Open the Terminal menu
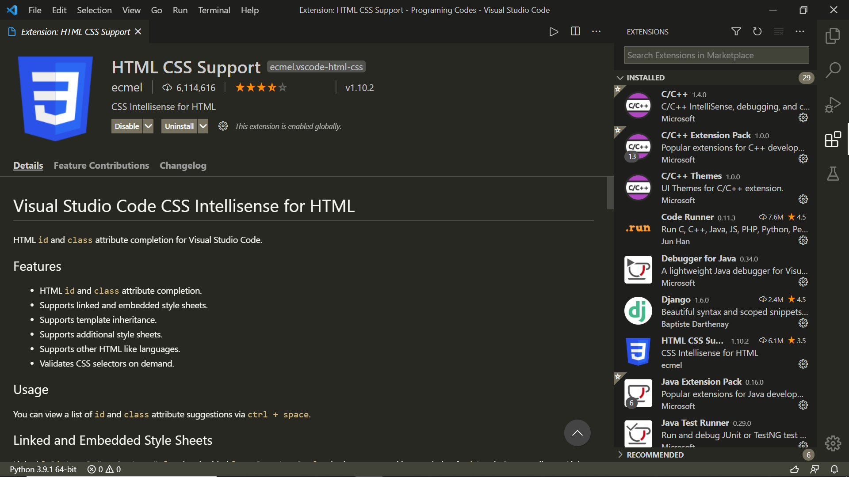This screenshot has height=477, width=849. pos(214,10)
